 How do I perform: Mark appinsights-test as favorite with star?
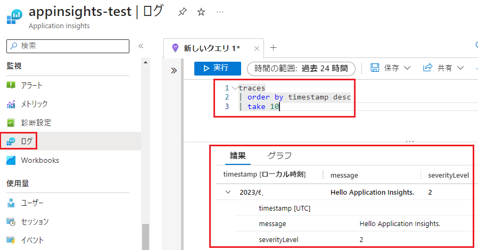point(201,12)
